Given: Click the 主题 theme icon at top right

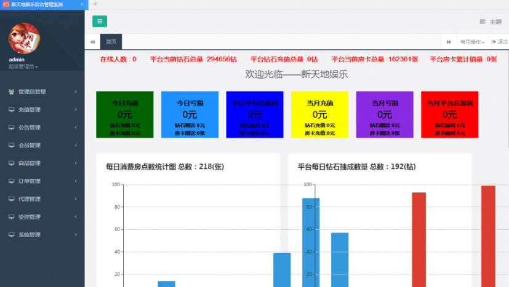Looking at the screenshot, I should [x=483, y=22].
